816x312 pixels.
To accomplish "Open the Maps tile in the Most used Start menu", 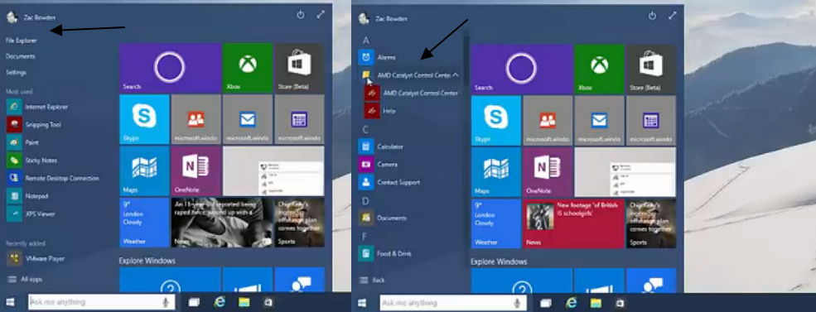I will [x=144, y=170].
